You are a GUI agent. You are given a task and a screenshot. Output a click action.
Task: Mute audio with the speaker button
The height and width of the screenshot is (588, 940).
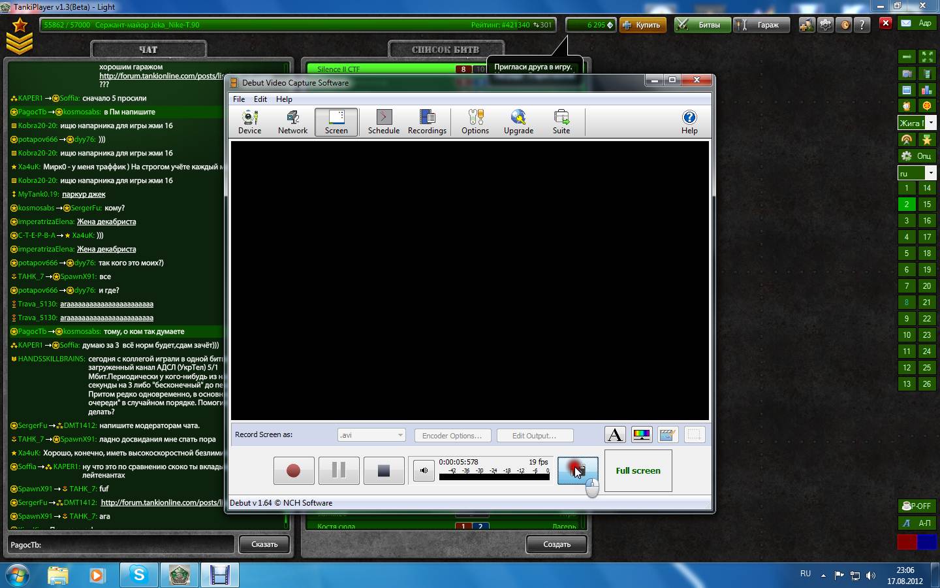click(424, 471)
